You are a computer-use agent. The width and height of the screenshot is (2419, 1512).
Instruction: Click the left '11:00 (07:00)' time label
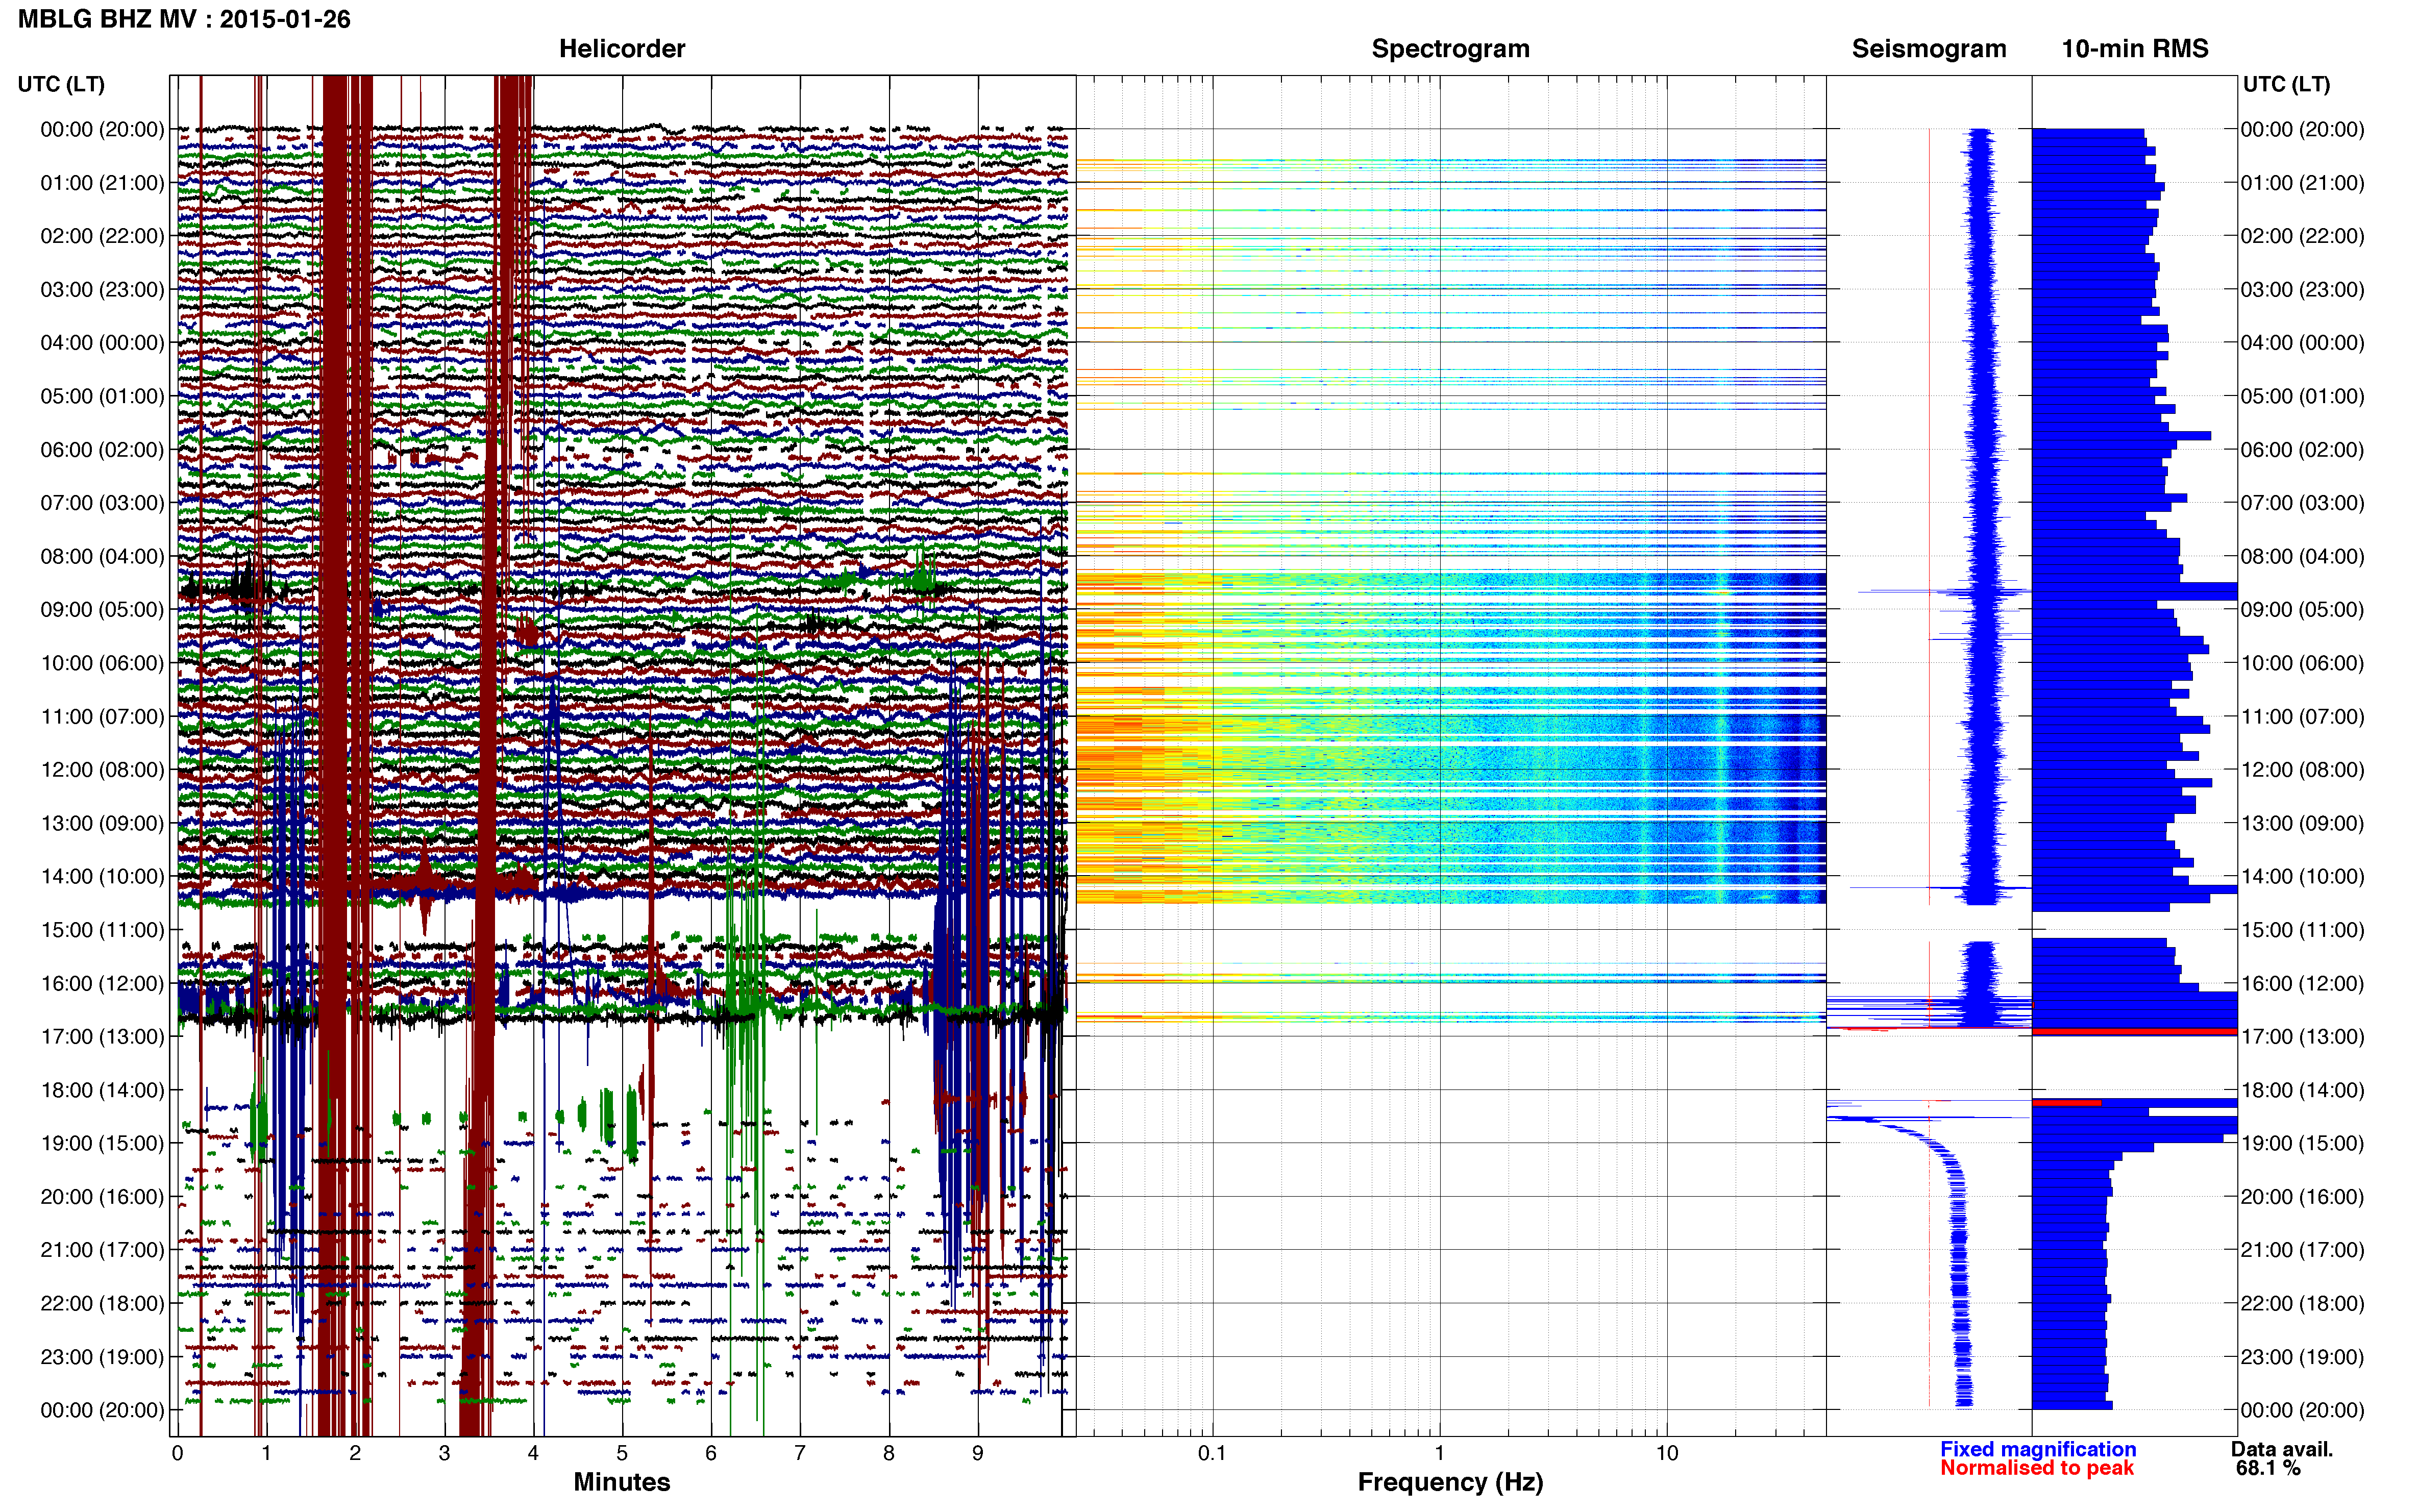(102, 716)
